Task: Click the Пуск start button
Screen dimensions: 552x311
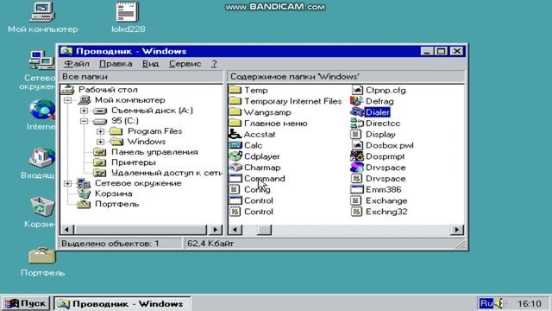Action: point(25,303)
